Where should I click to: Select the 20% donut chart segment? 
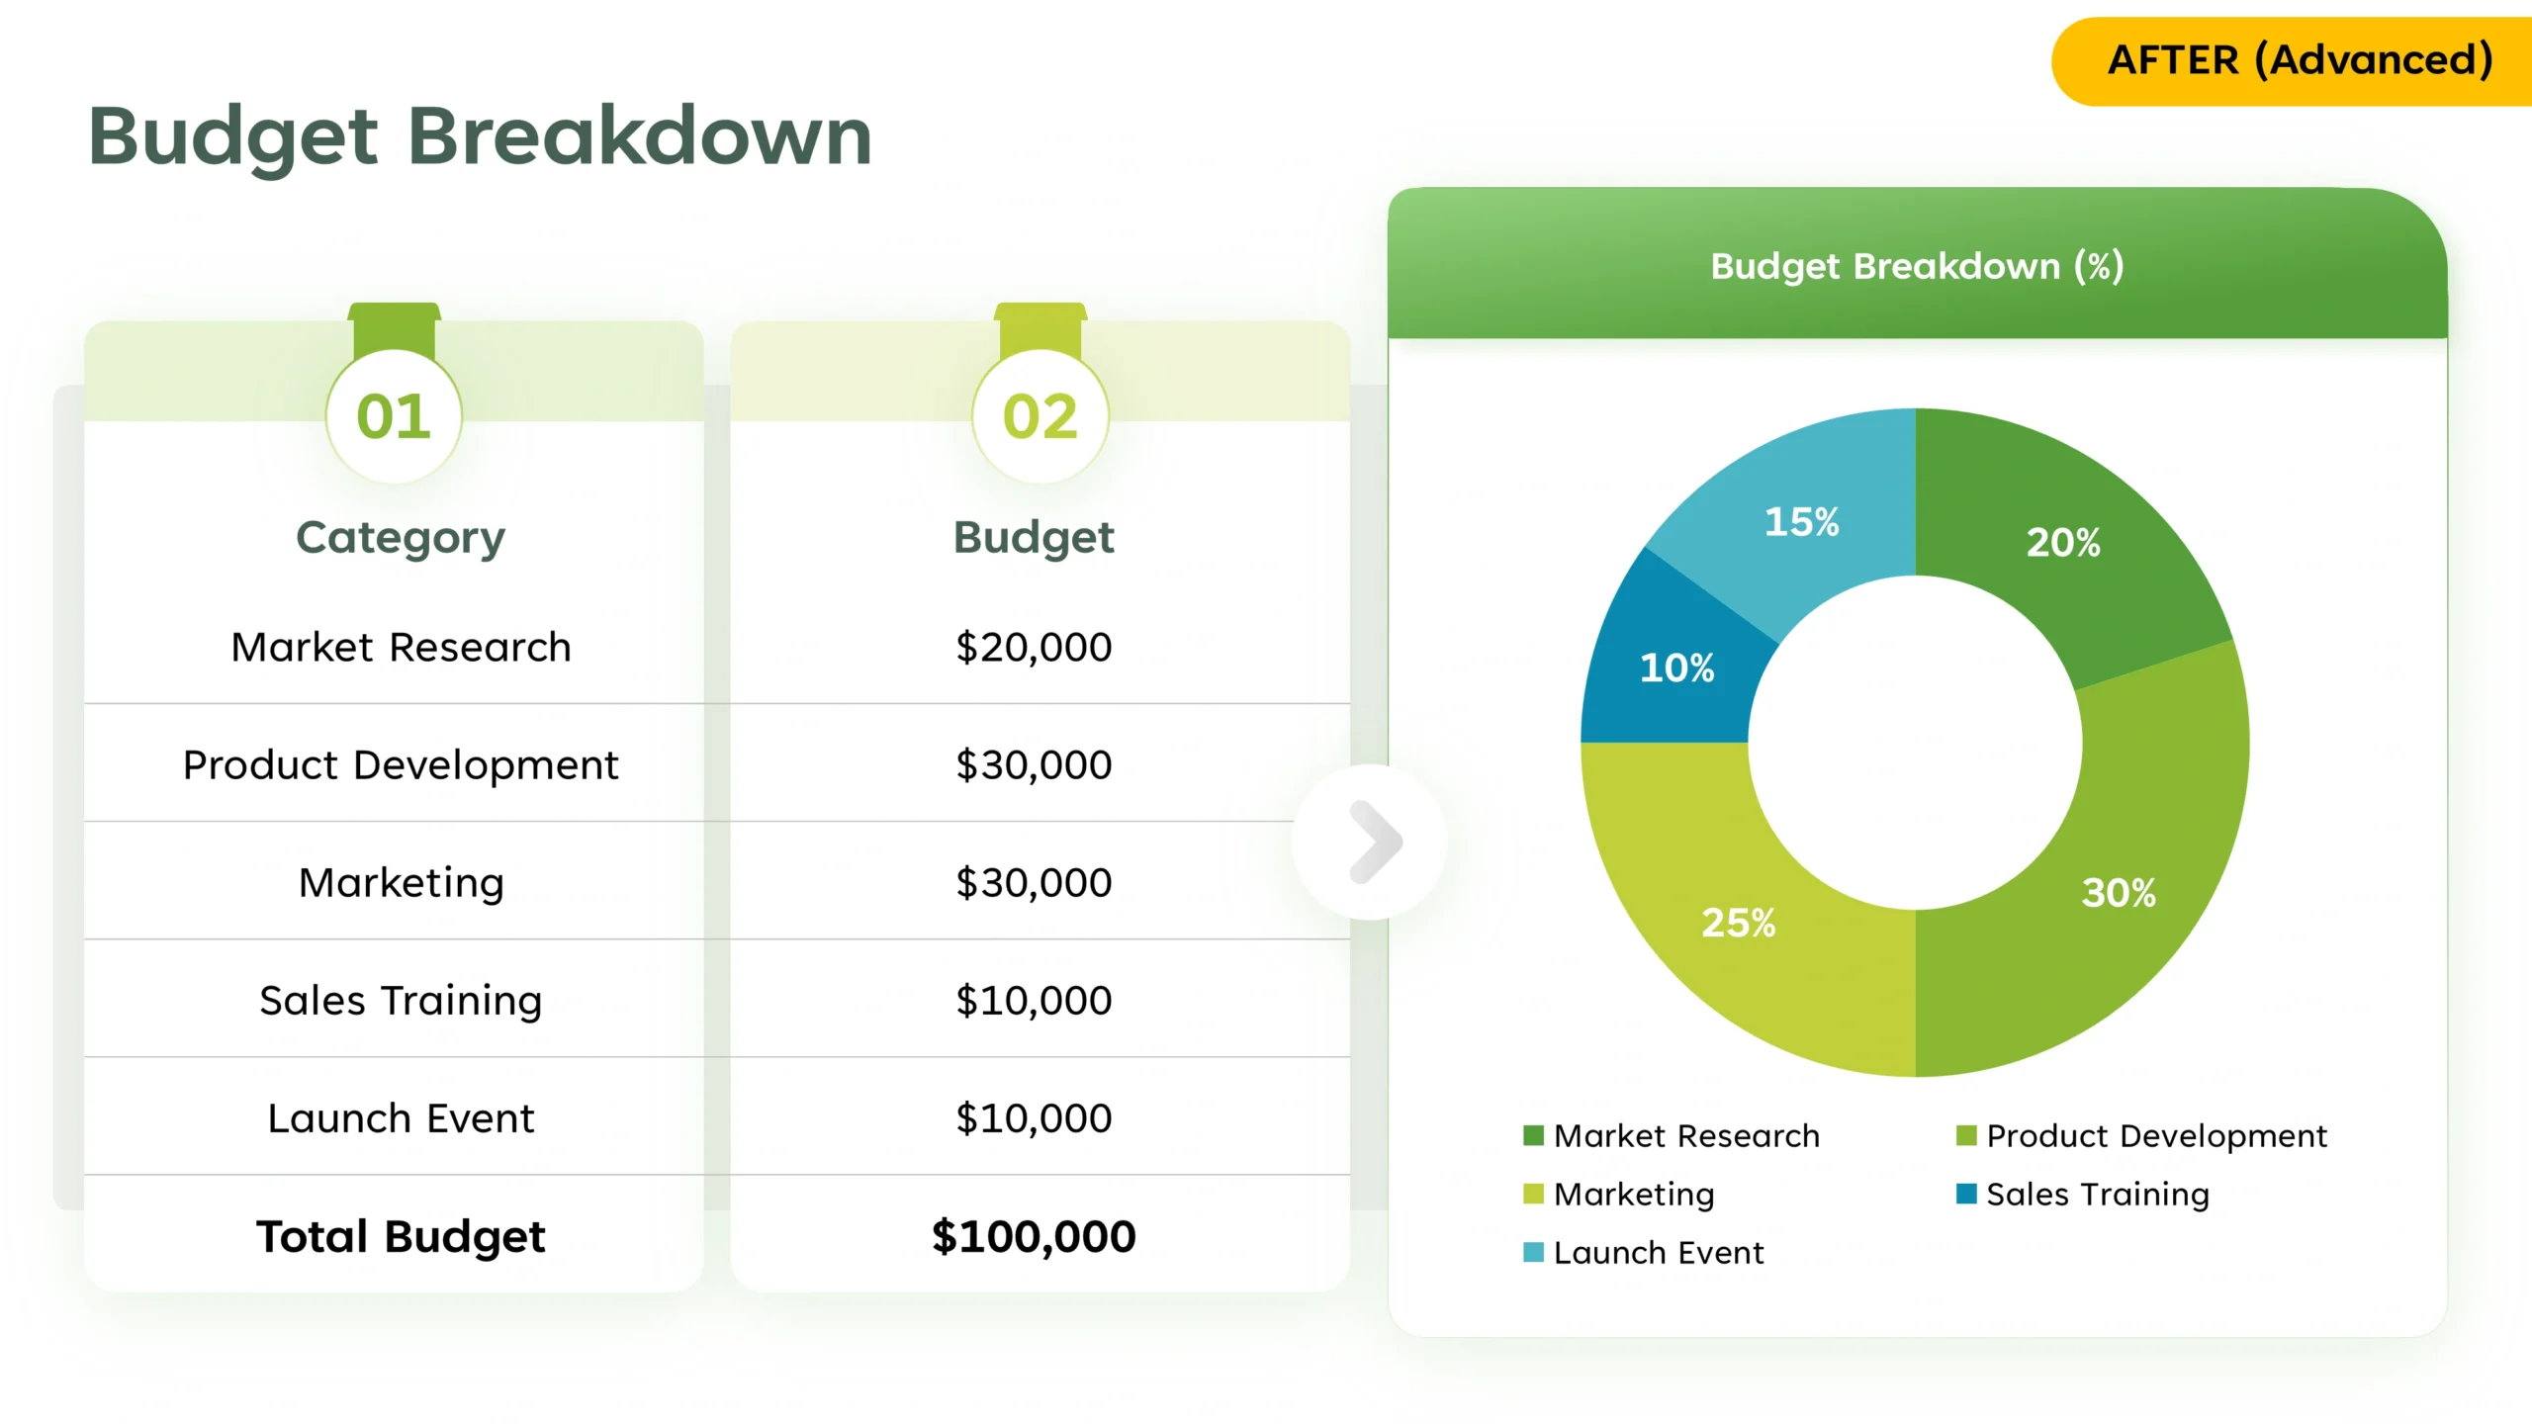(2062, 542)
